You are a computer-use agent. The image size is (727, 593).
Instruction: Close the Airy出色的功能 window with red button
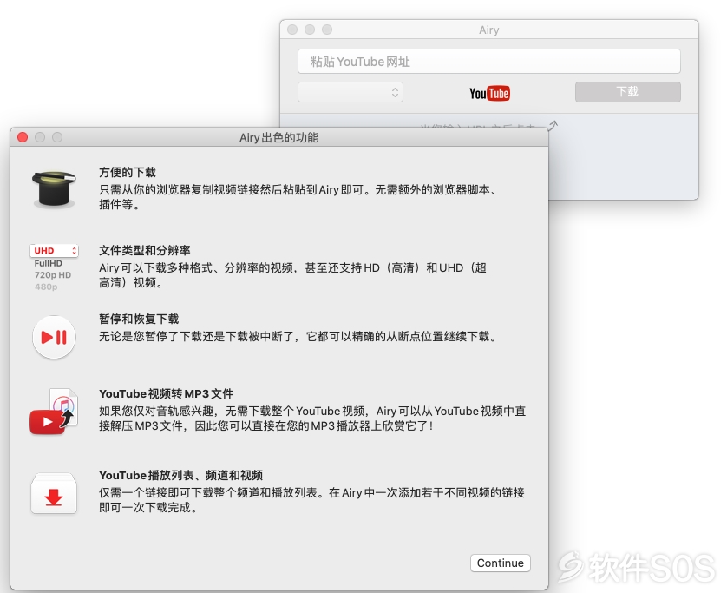tap(23, 137)
